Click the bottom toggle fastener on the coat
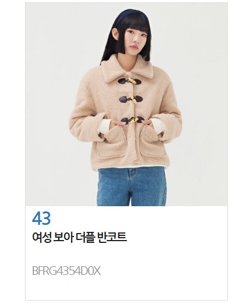 132,120
